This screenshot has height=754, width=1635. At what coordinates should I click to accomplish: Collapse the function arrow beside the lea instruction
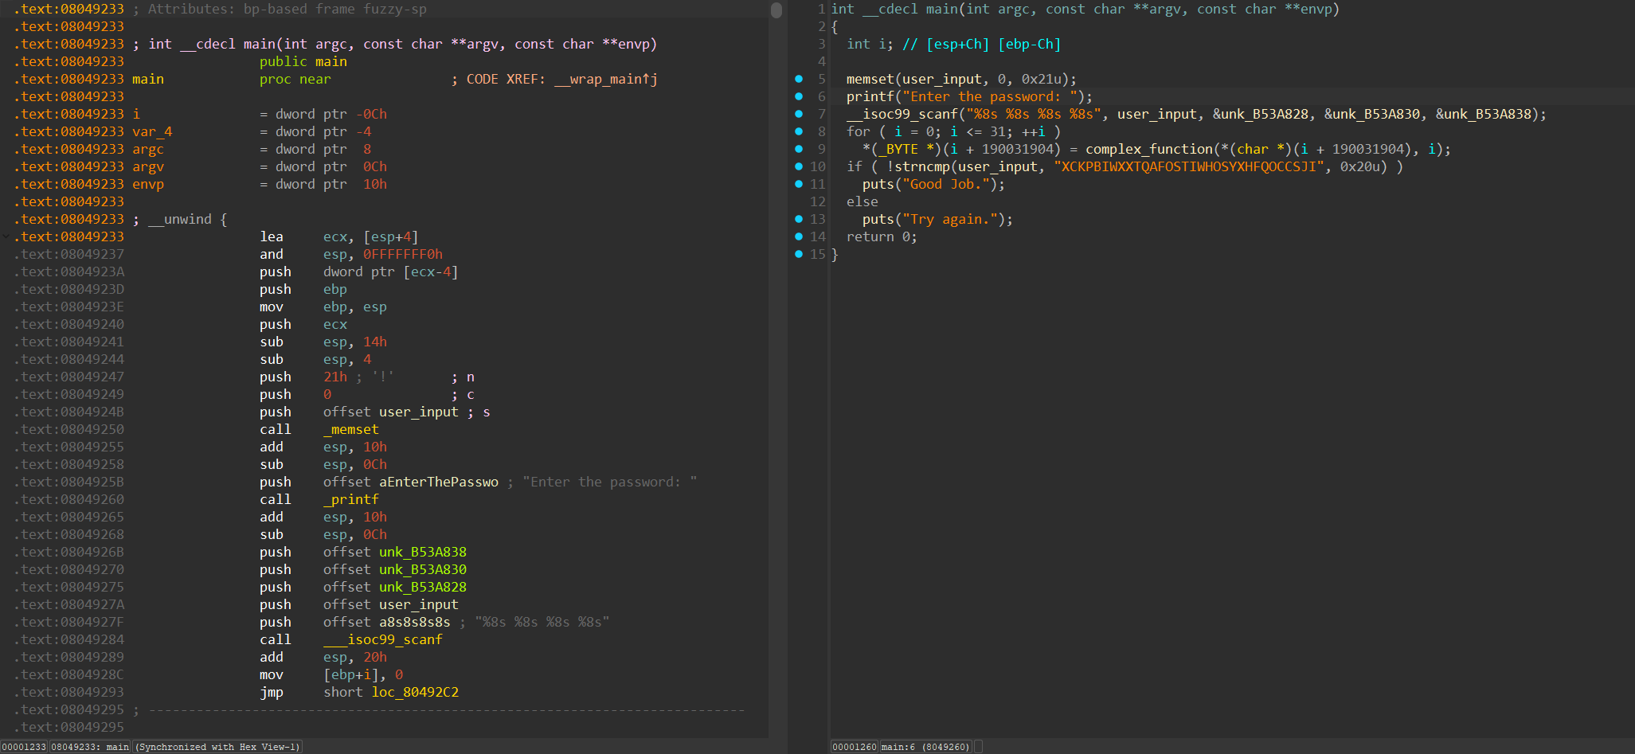coord(6,236)
